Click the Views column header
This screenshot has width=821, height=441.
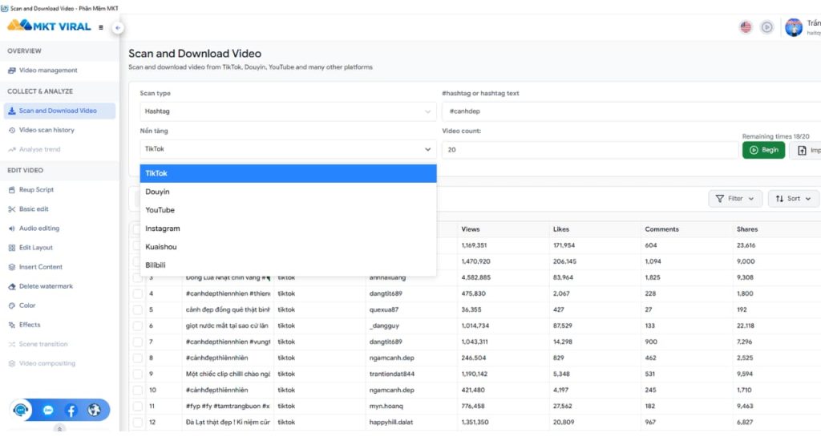(470, 229)
